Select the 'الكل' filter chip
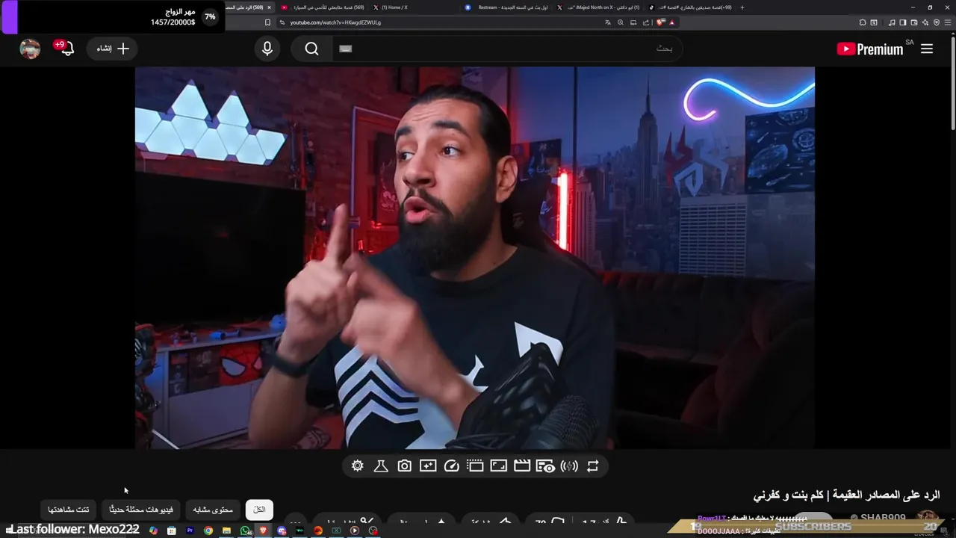 [x=259, y=510]
